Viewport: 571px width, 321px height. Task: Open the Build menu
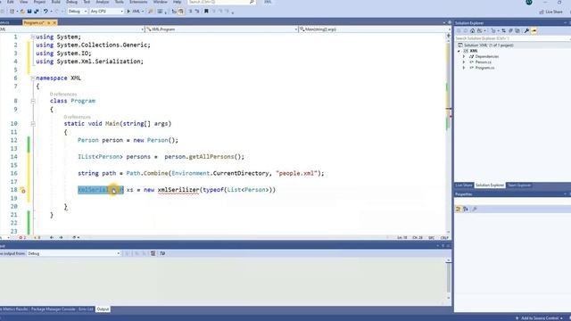[x=55, y=2]
